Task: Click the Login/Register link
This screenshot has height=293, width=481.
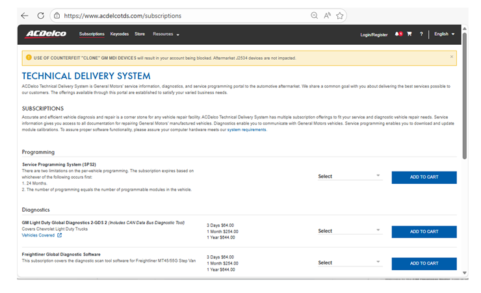Action: [374, 34]
